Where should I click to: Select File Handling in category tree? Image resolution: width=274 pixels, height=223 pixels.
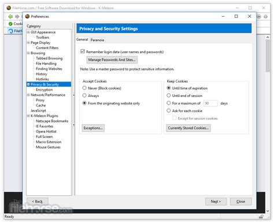click(46, 64)
